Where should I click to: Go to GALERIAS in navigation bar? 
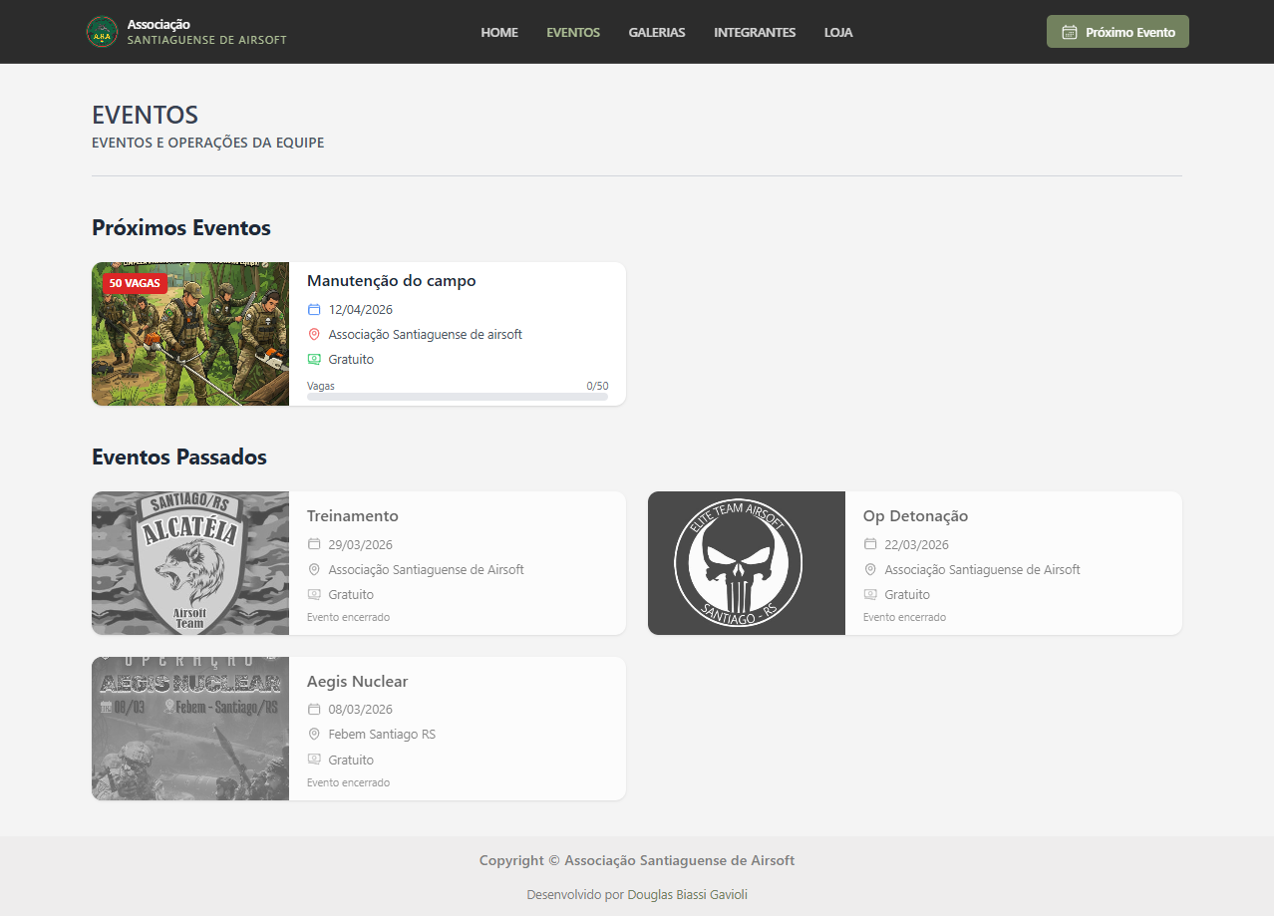[657, 32]
